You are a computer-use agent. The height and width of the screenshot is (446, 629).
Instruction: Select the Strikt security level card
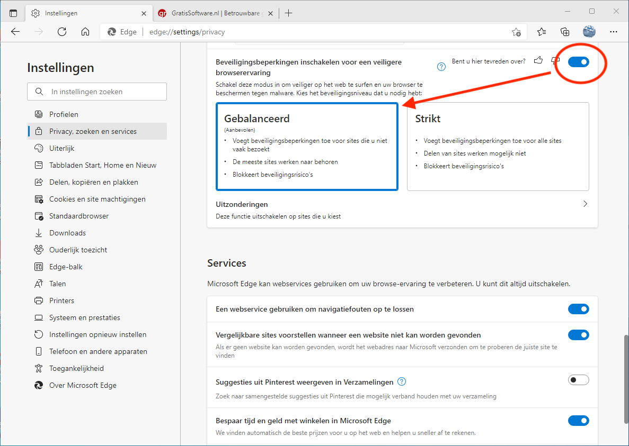[498, 146]
